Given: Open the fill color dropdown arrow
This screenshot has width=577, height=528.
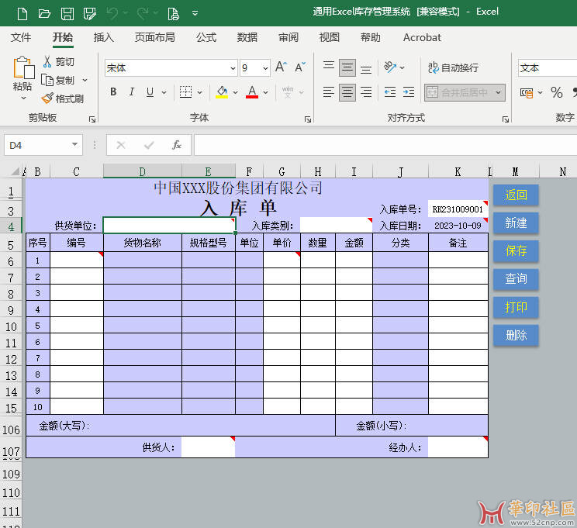Looking at the screenshot, I should point(236,92).
